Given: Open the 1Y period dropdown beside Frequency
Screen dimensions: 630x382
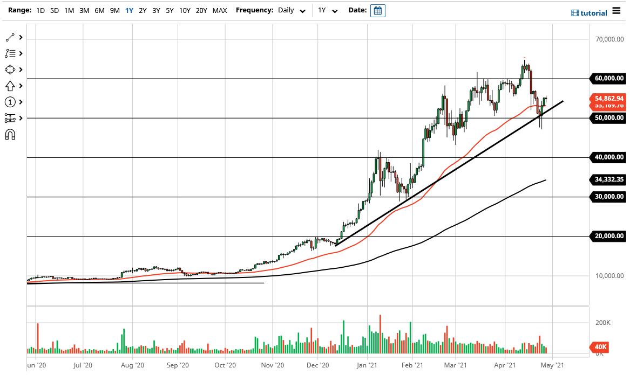Looking at the screenshot, I should (327, 10).
